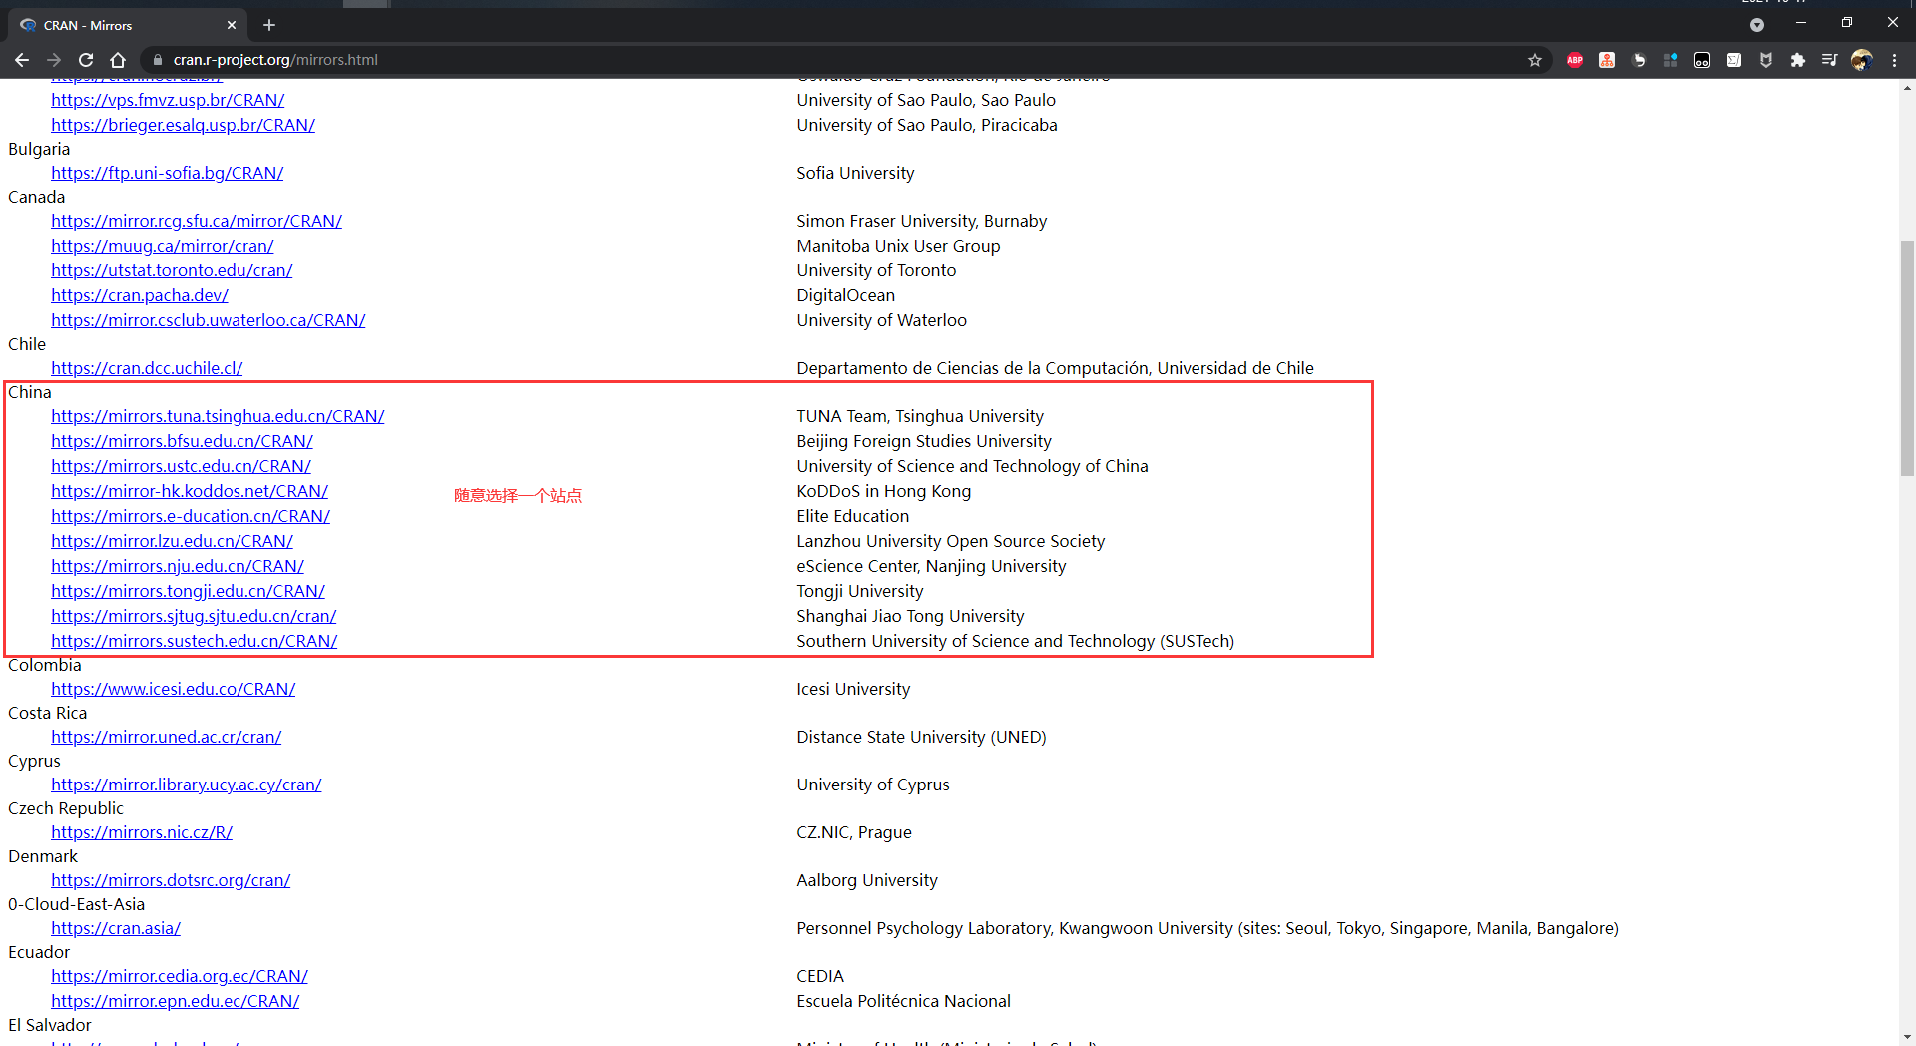Close the CRAN - Mirrors tab
The width and height of the screenshot is (1916, 1046).
click(232, 25)
